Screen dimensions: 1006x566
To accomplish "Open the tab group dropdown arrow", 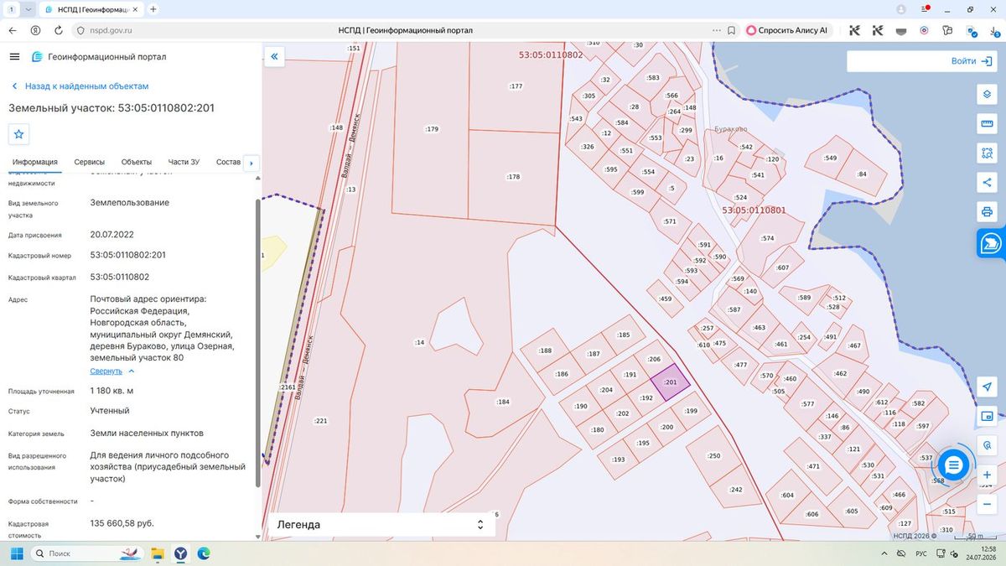I will click(29, 9).
